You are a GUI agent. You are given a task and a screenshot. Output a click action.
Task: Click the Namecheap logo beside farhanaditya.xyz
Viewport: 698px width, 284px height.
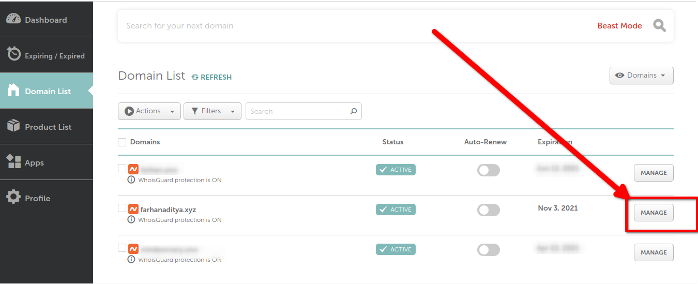tap(133, 210)
